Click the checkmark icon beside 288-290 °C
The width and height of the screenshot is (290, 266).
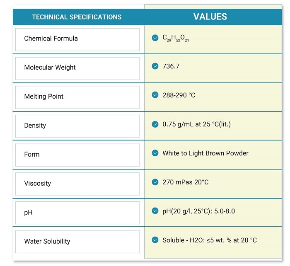point(155,95)
